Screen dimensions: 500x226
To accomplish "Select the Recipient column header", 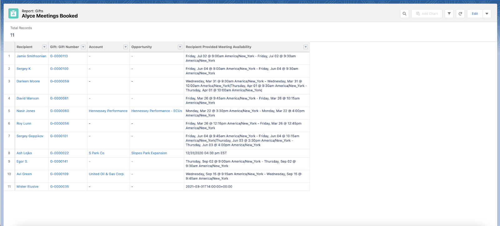I will pyautogui.click(x=24, y=47).
